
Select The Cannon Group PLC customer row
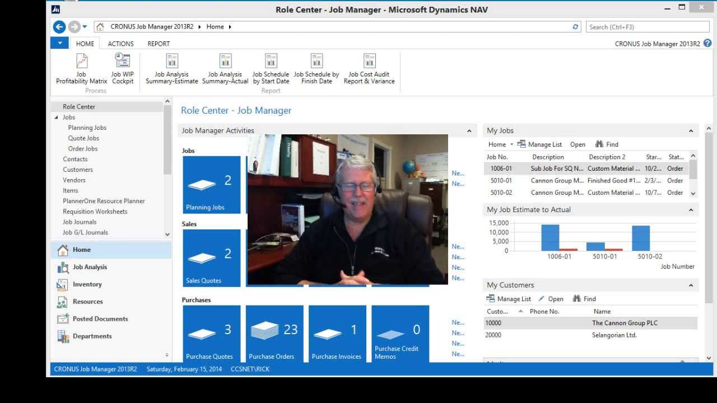point(591,323)
